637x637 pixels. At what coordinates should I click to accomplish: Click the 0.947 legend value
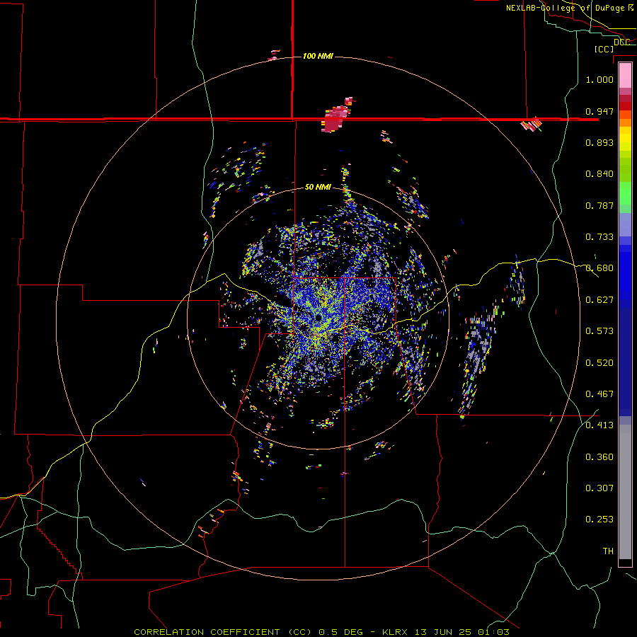coord(599,111)
